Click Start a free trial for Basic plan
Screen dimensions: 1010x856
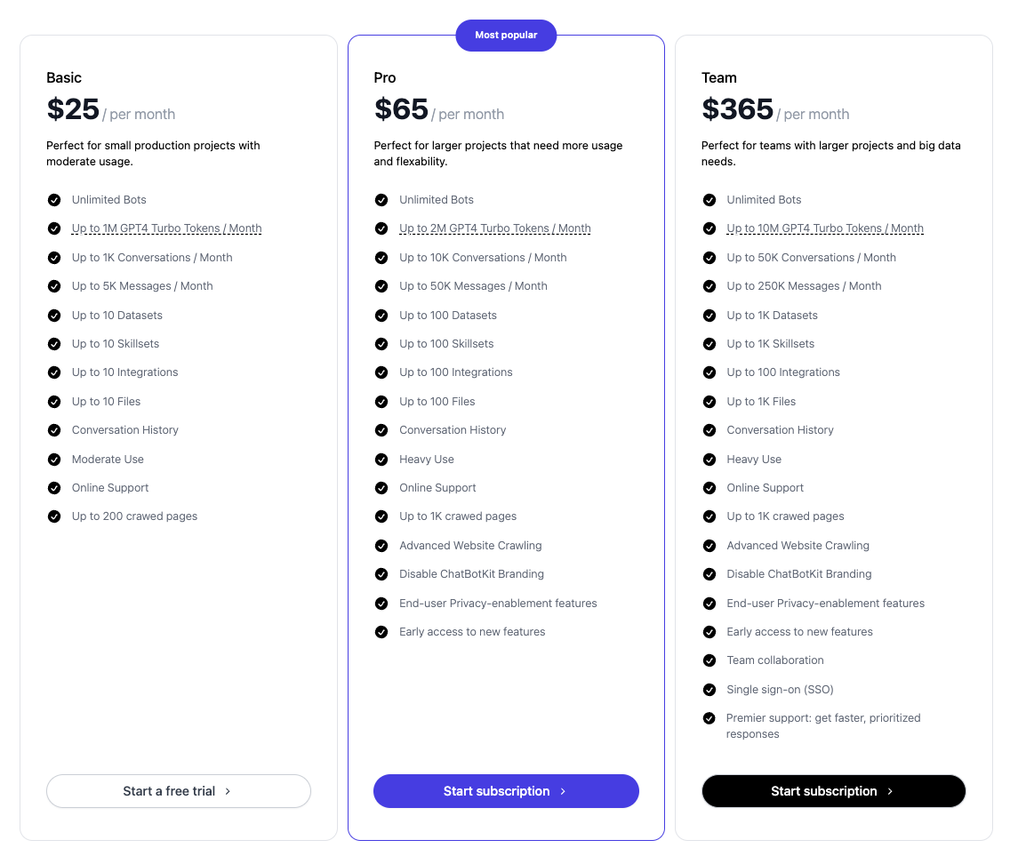tap(178, 791)
